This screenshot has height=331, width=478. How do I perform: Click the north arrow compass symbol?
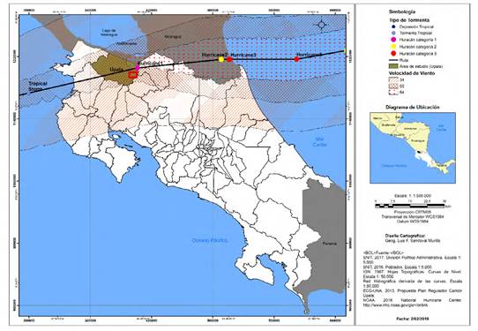(x=322, y=25)
